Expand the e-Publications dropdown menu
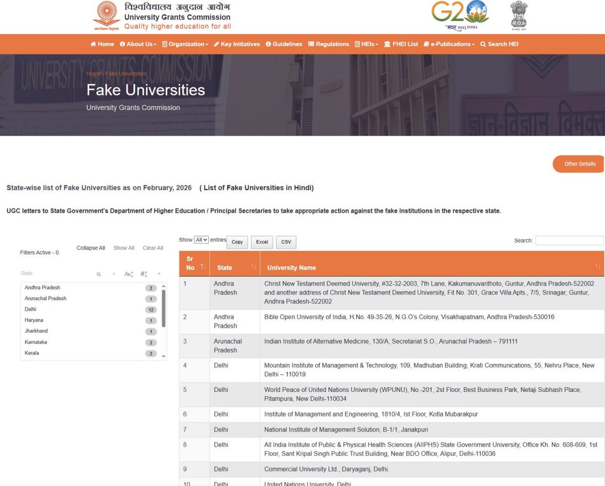The image size is (605, 486). coord(449,44)
